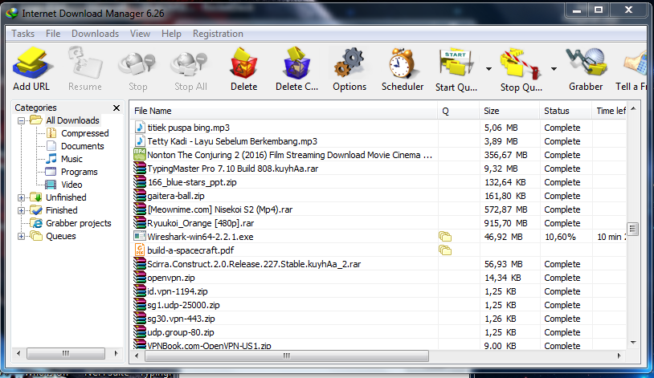
Task: Sort by the Size column header
Action: [x=509, y=111]
